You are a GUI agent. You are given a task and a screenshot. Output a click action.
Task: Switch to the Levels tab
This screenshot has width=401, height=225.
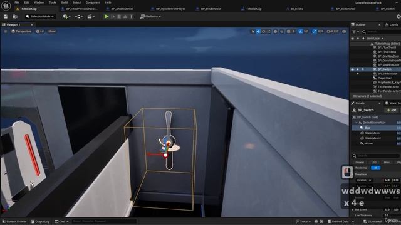tap(392, 25)
